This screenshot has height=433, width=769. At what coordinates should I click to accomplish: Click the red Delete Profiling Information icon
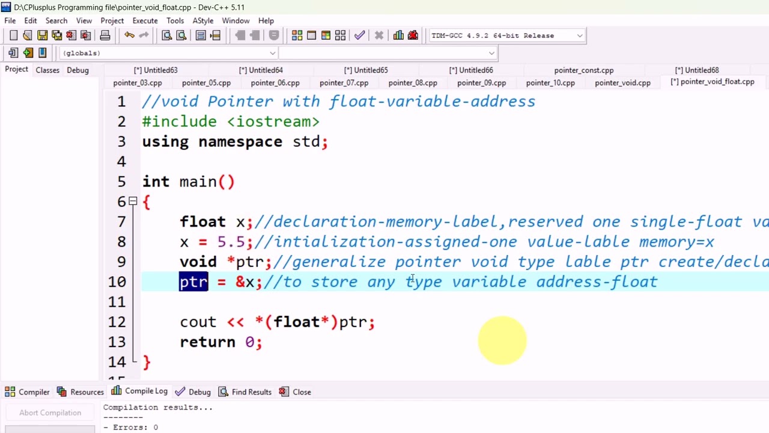pyautogui.click(x=413, y=35)
